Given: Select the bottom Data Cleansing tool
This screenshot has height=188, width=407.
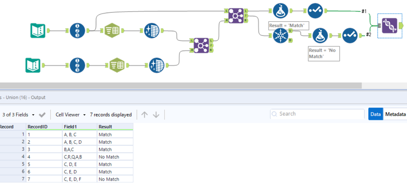Looking at the screenshot, I should [x=157, y=65].
